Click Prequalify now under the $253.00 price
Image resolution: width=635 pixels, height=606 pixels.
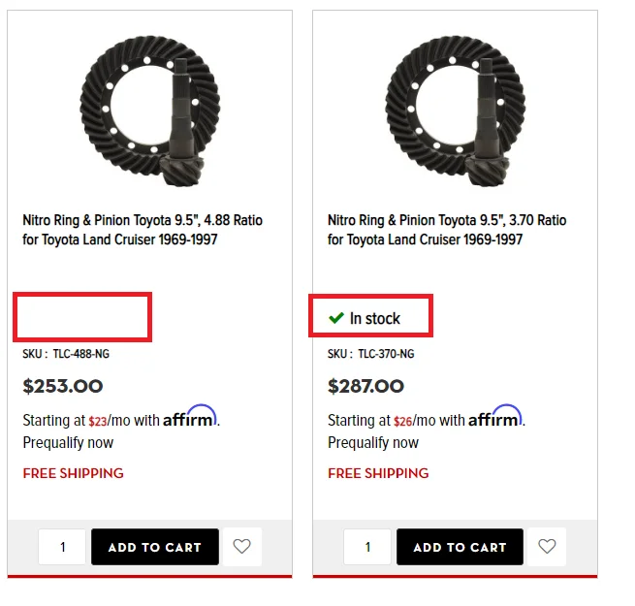[68, 443]
